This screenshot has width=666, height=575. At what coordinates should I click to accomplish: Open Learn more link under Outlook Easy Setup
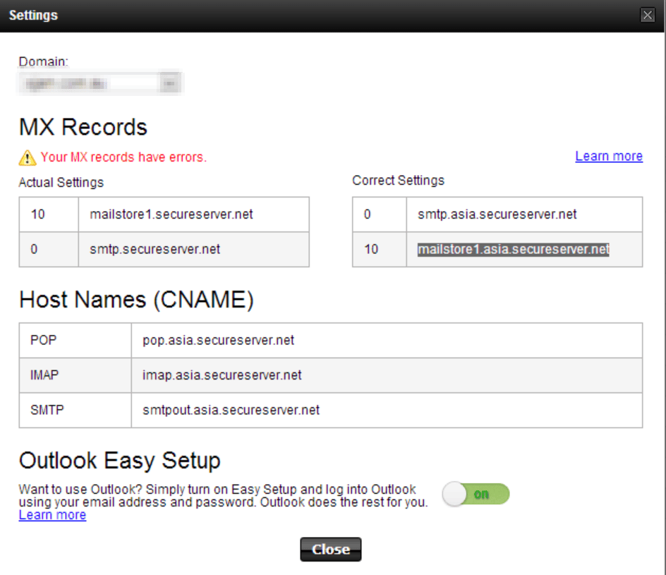tap(52, 515)
